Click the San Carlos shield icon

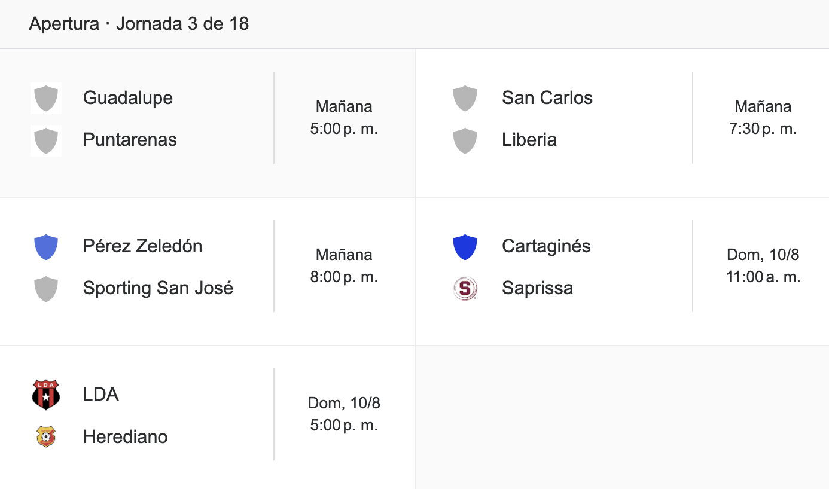point(465,98)
